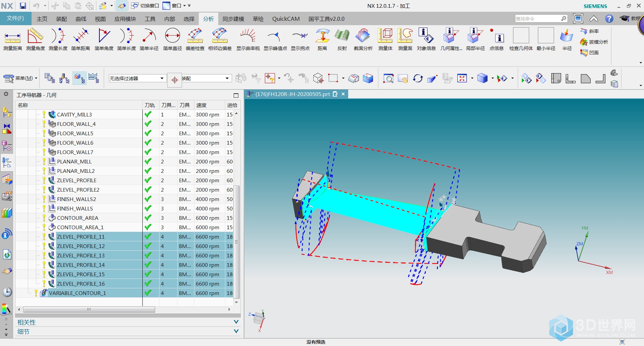Image resolution: width=644 pixels, height=346 pixels.
Task: Open the 菜单(M) dropdown menu
Action: coord(20,79)
